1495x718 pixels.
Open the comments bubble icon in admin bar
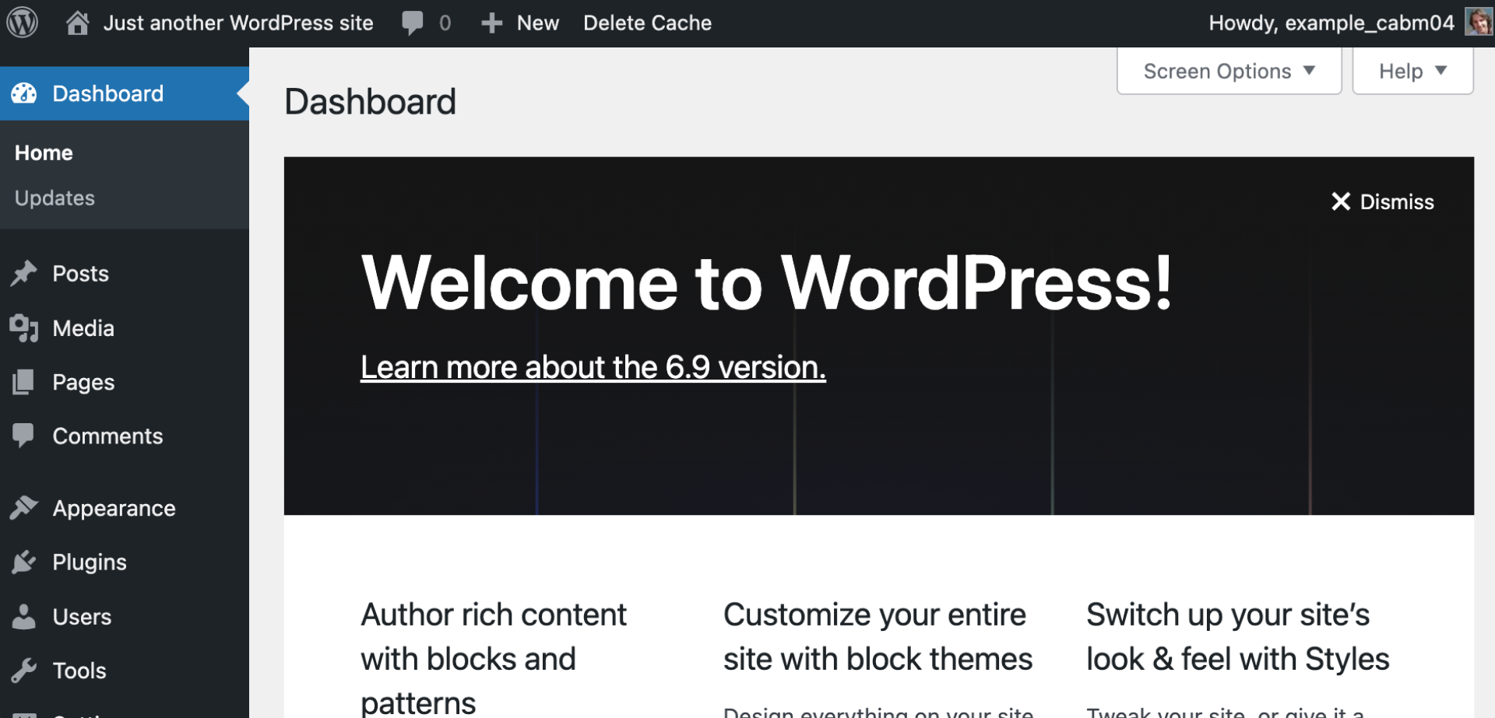tap(413, 23)
